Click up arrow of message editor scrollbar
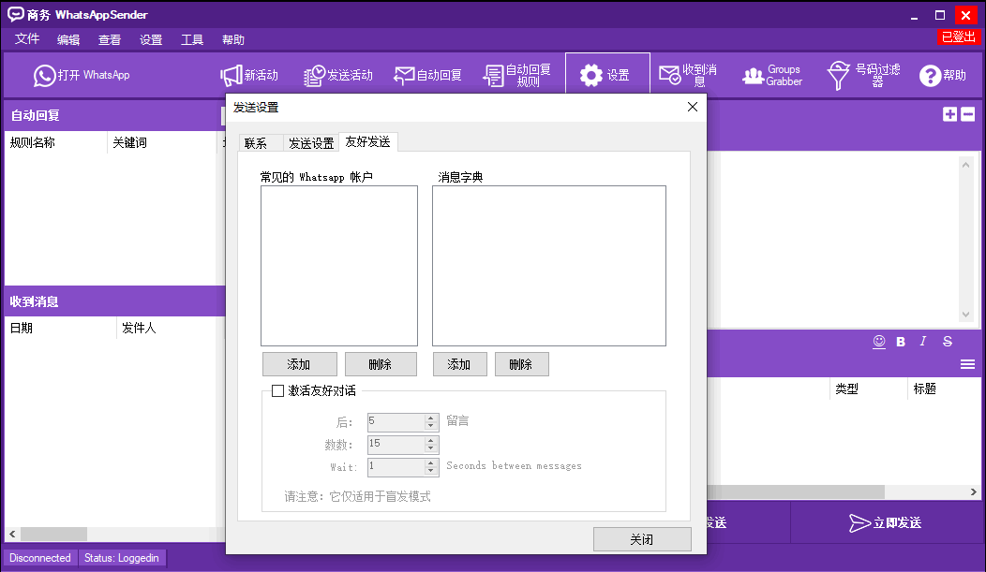The width and height of the screenshot is (986, 572). click(x=966, y=165)
